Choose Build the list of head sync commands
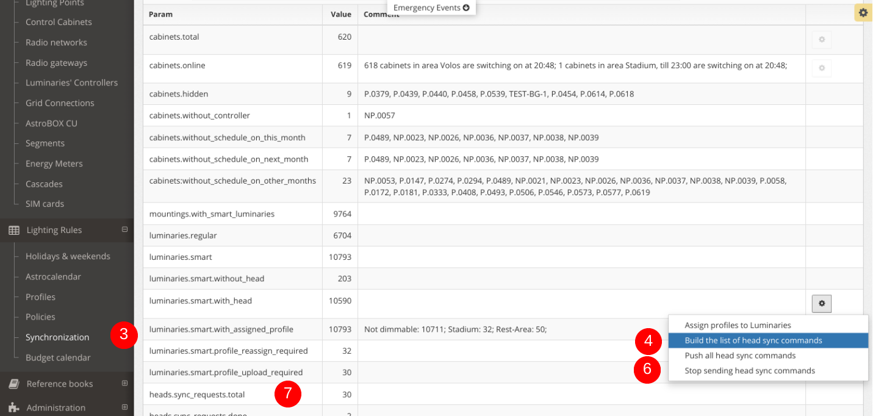 pyautogui.click(x=753, y=340)
